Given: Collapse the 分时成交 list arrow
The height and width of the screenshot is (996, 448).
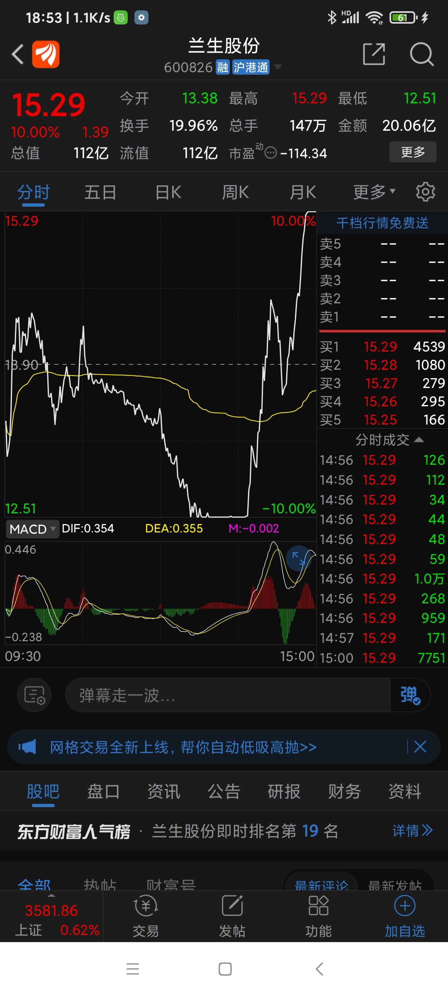Looking at the screenshot, I should tap(419, 439).
